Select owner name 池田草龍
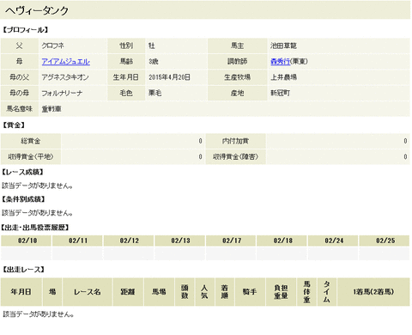 [x=283, y=46]
